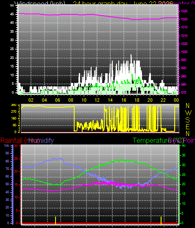Click the 270 wind direction axis value

pyautogui.click(x=14, y=112)
